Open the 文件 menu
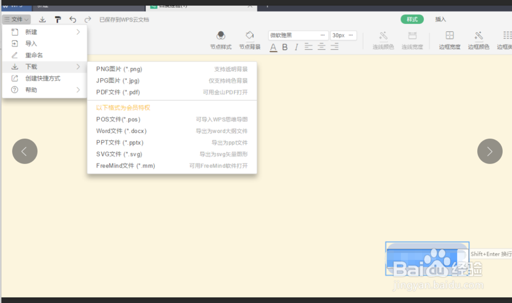 [16, 19]
